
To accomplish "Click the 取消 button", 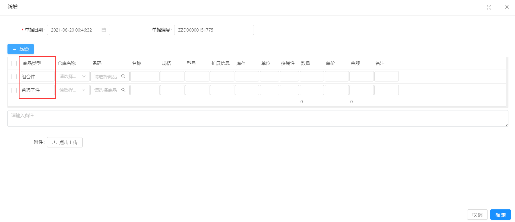I will [x=477, y=215].
